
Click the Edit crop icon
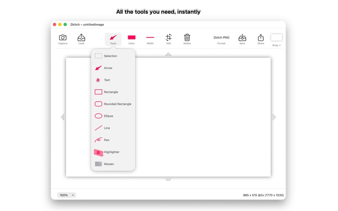(x=169, y=38)
